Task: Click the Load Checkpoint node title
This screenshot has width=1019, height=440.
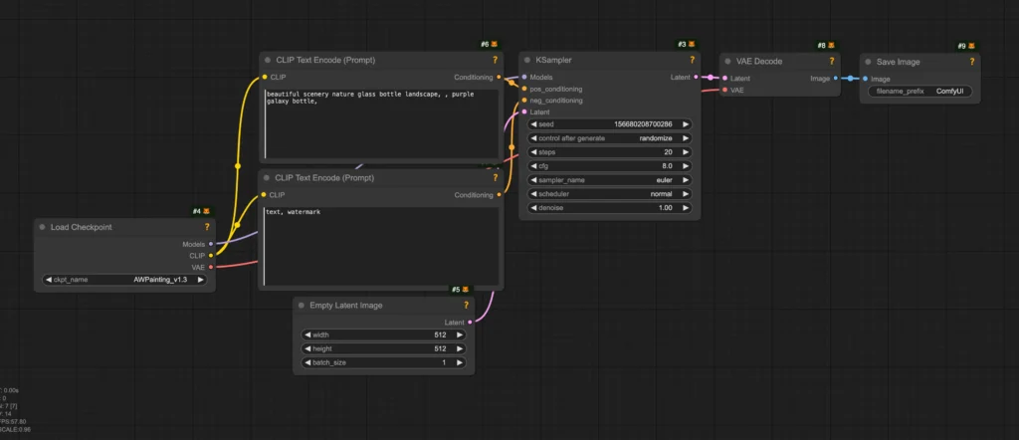Action: coord(82,227)
